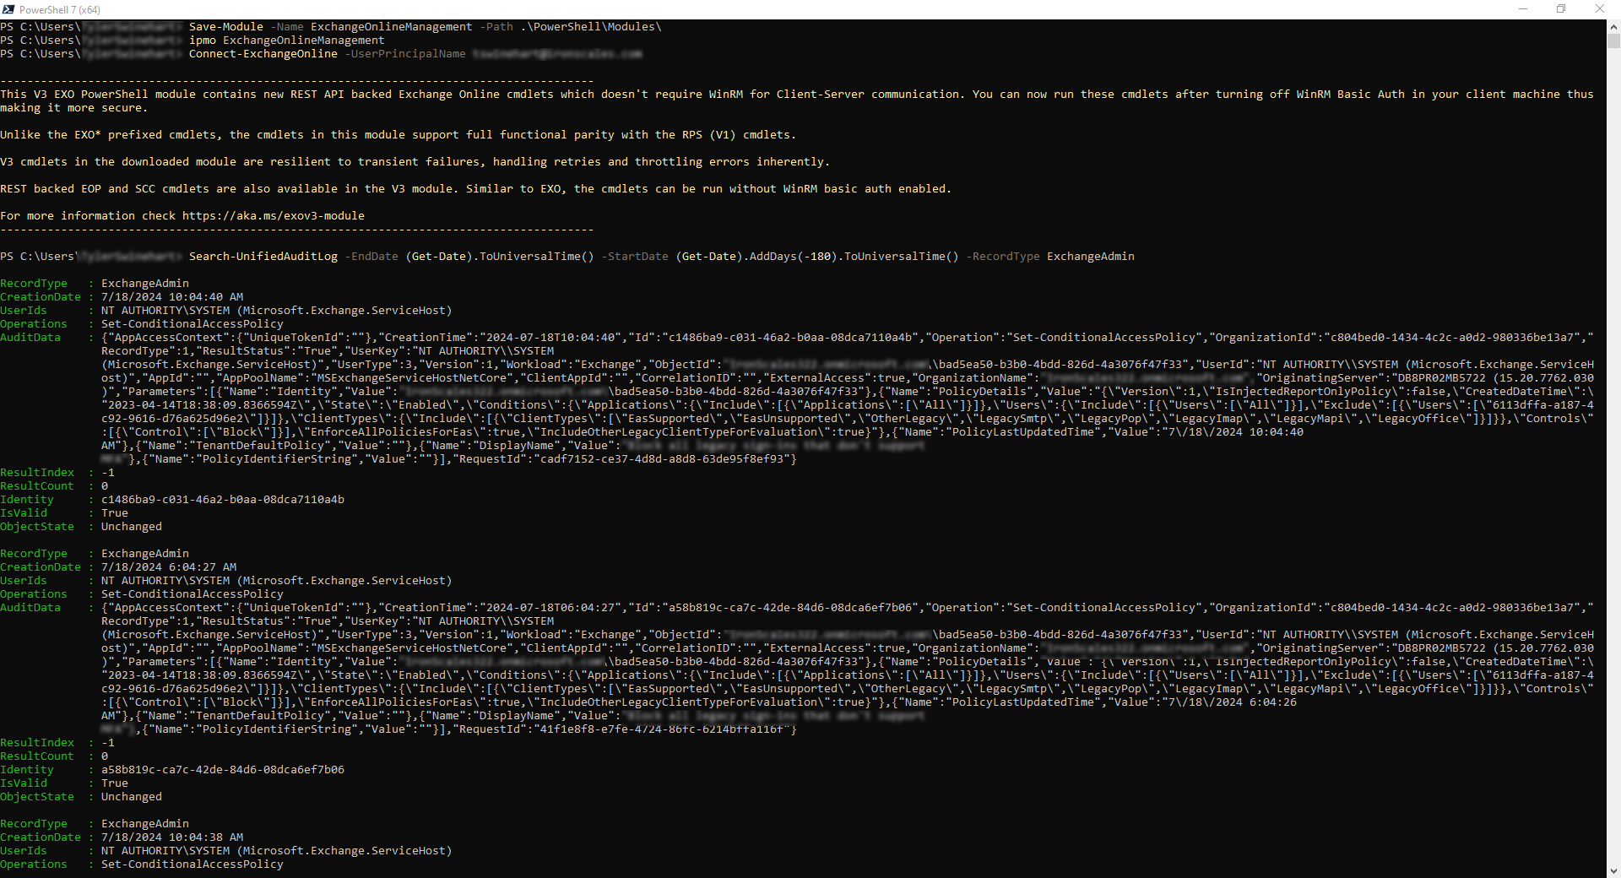The image size is (1621, 878).
Task: Click the vertical scrollbar thumb
Action: tap(1613, 41)
